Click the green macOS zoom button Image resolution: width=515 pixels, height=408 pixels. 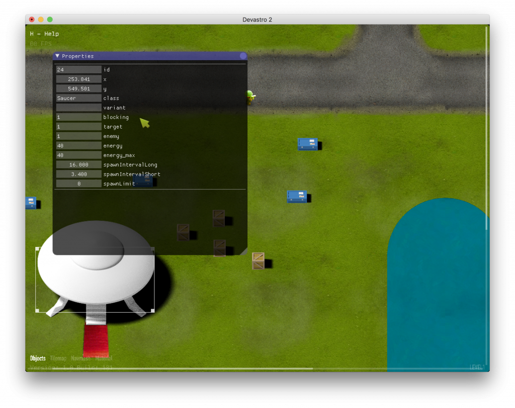(50, 20)
